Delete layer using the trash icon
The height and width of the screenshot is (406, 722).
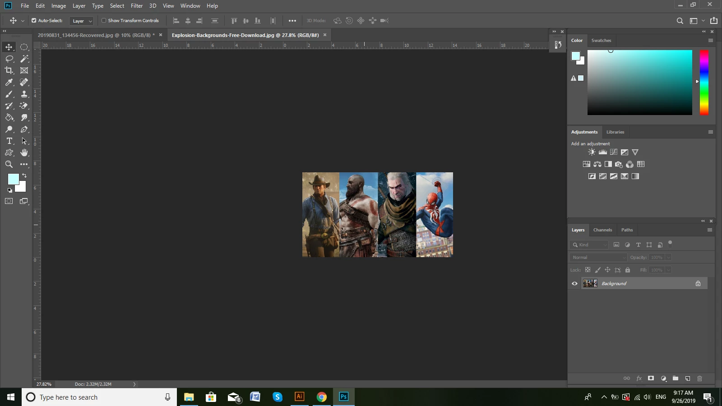pyautogui.click(x=699, y=378)
